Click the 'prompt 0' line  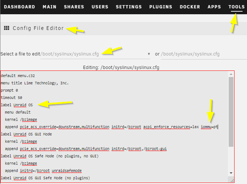point(9,90)
